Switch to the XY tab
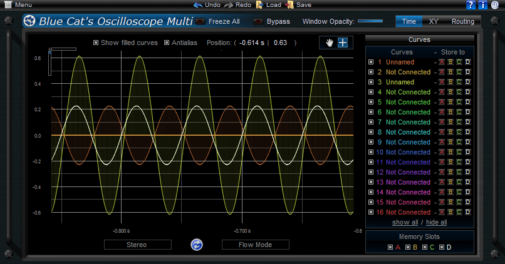This screenshot has height=264, width=505. pos(434,21)
